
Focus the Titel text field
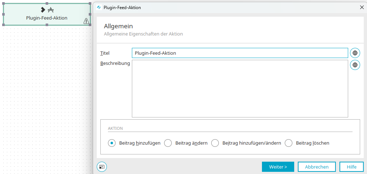(240, 53)
